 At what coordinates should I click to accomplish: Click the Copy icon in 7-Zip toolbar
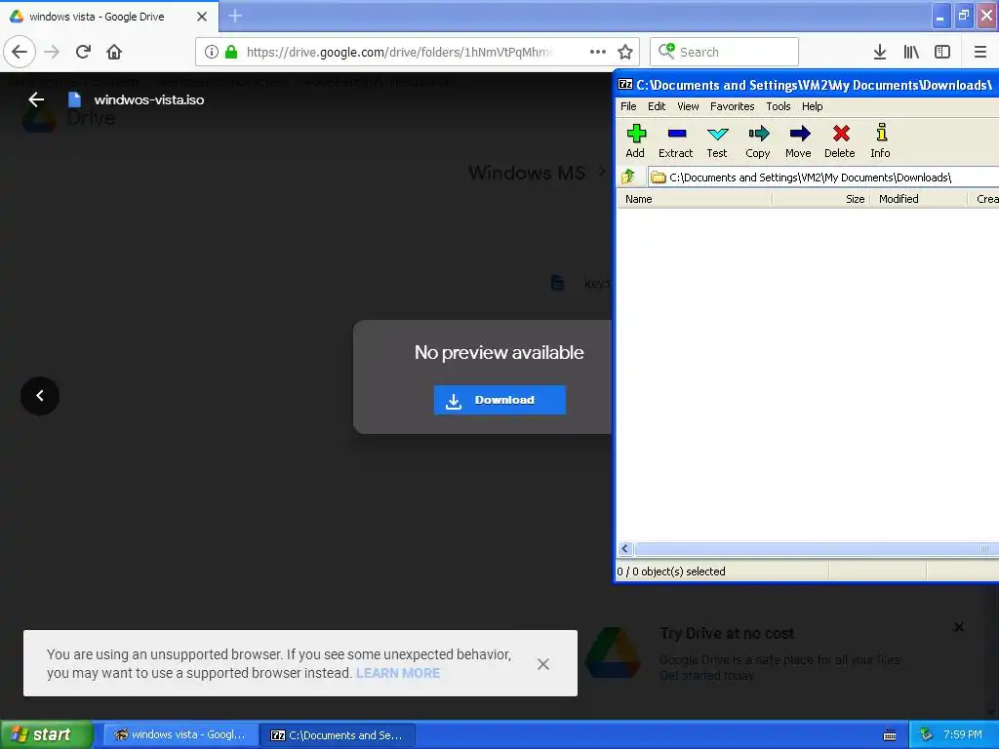coord(758,134)
